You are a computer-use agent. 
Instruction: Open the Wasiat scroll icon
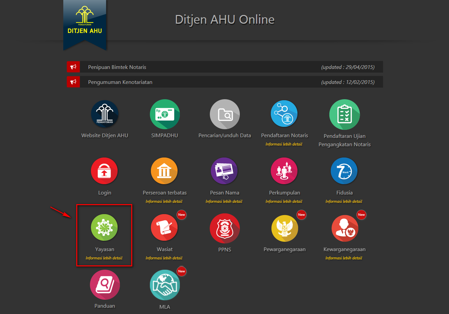pyautogui.click(x=164, y=227)
